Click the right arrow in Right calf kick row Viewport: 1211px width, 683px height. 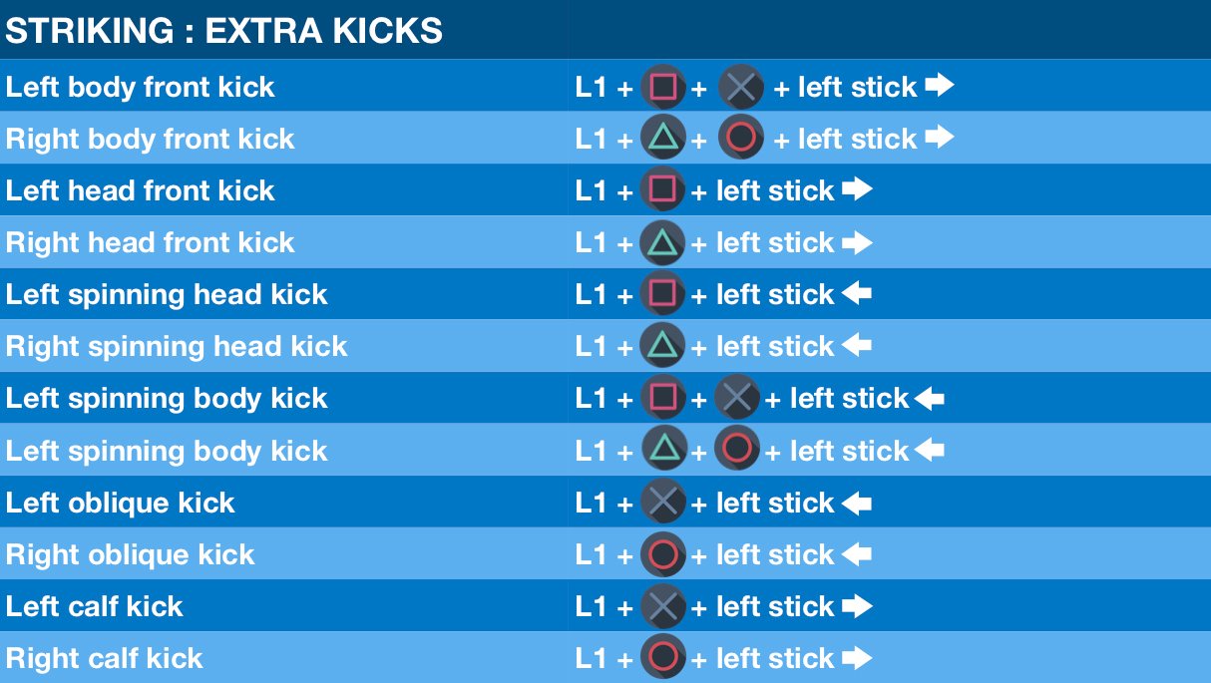[x=857, y=658]
